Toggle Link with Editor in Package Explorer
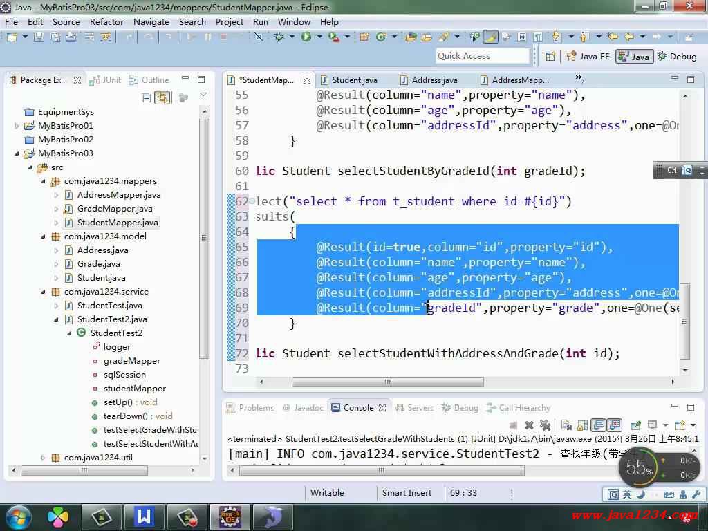 tap(162, 97)
